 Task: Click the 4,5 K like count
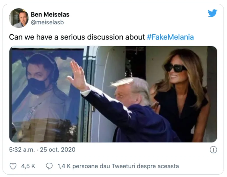tap(28, 166)
